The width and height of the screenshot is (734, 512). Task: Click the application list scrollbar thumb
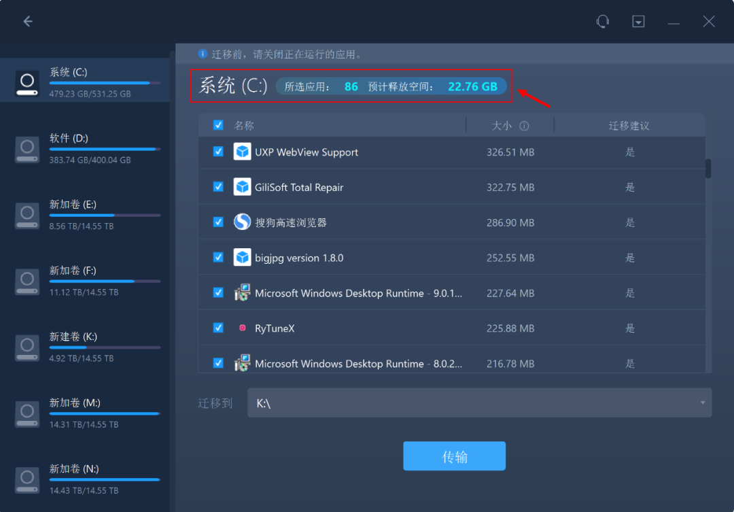707,169
